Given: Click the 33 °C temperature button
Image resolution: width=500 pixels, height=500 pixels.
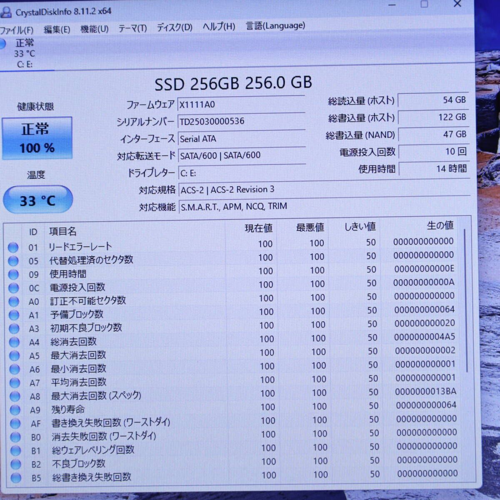Looking at the screenshot, I should pyautogui.click(x=37, y=200).
